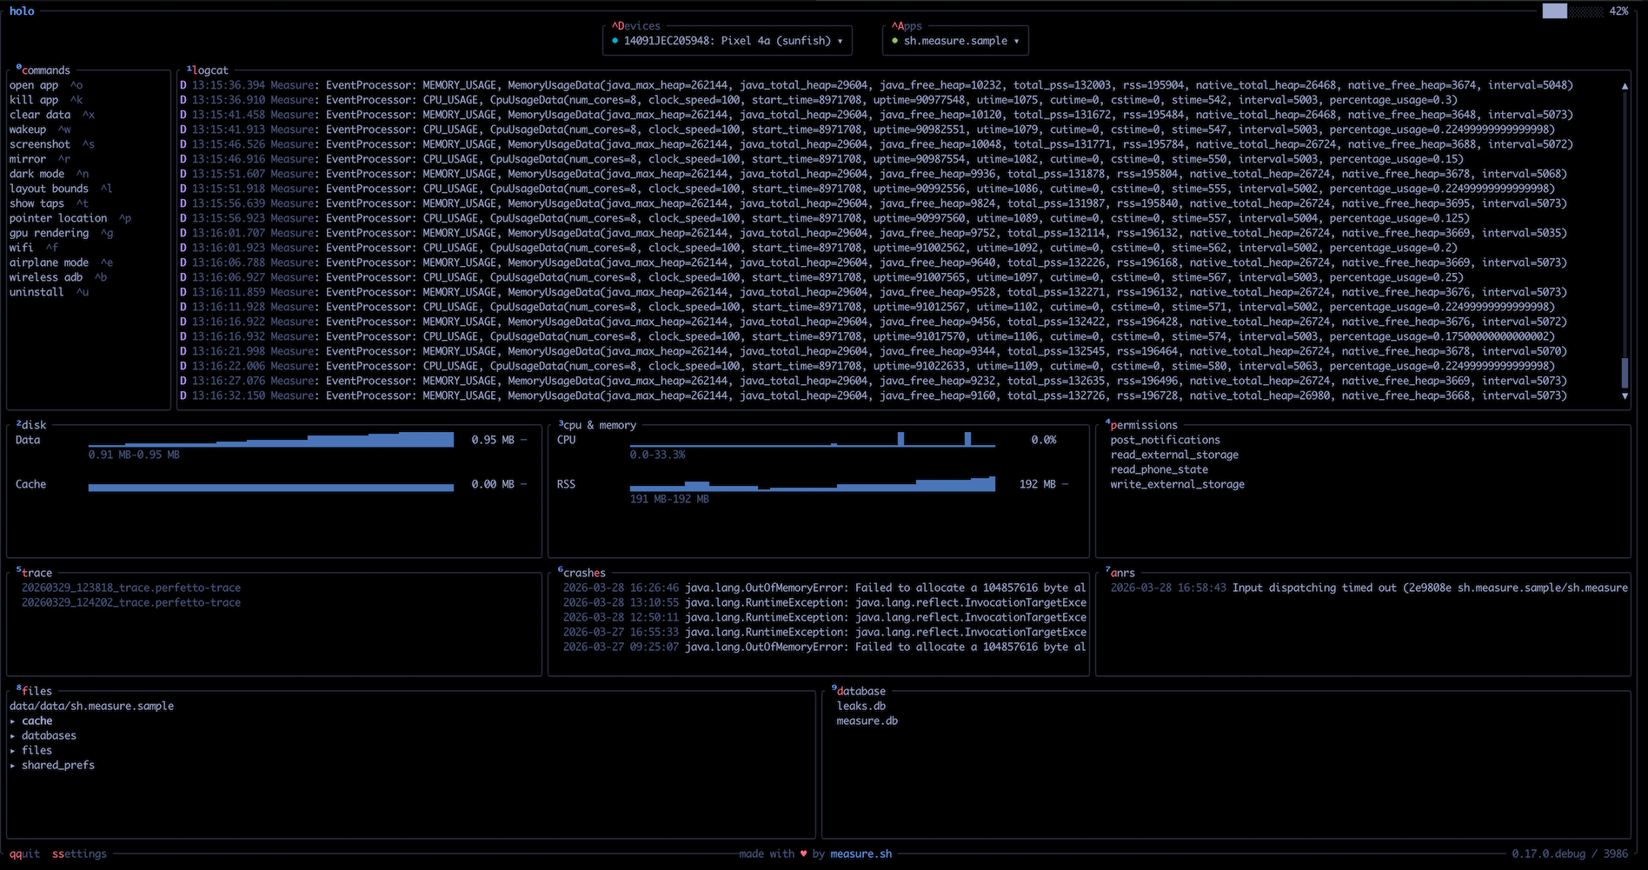Screen dimensions: 1648x870
Task: Click the holo app title
Action: click(x=22, y=11)
